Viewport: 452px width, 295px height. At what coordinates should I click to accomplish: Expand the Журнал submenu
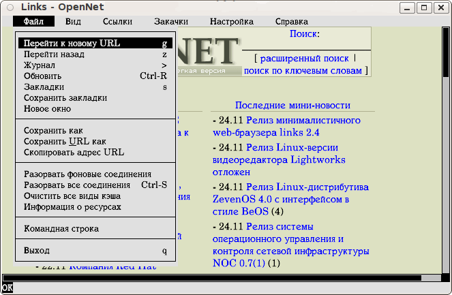95,65
